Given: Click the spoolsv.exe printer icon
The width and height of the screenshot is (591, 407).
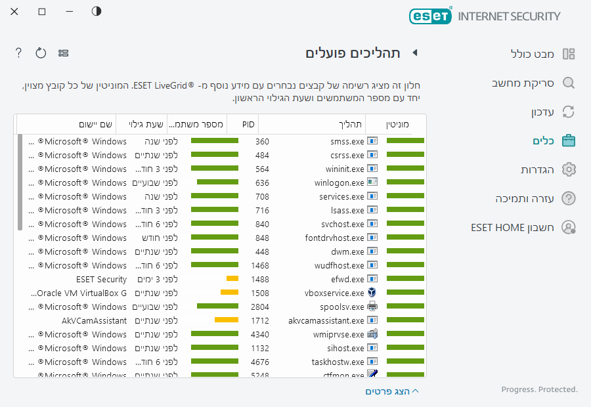Looking at the screenshot, I should coord(372,307).
